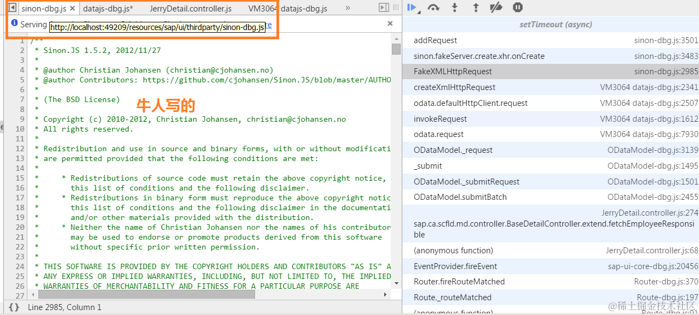Click the blue info icon beside Serving
The height and width of the screenshot is (315, 699).
(x=14, y=23)
